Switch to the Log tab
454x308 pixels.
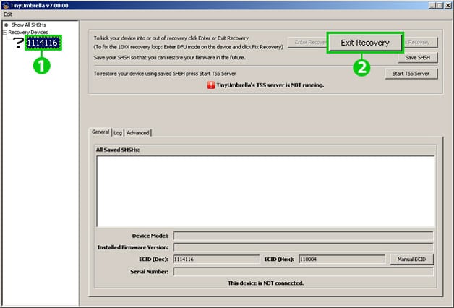pyautogui.click(x=118, y=133)
